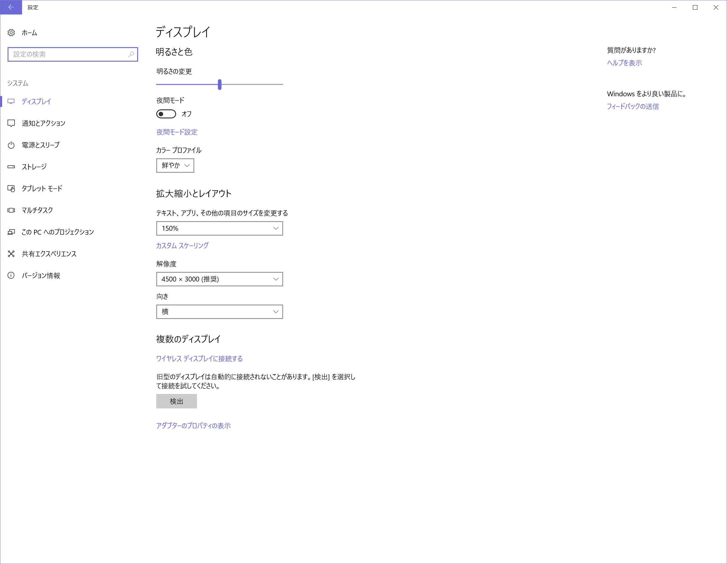This screenshot has height=564, width=727.
Task: Maximize the 設定 window
Action: point(695,7)
